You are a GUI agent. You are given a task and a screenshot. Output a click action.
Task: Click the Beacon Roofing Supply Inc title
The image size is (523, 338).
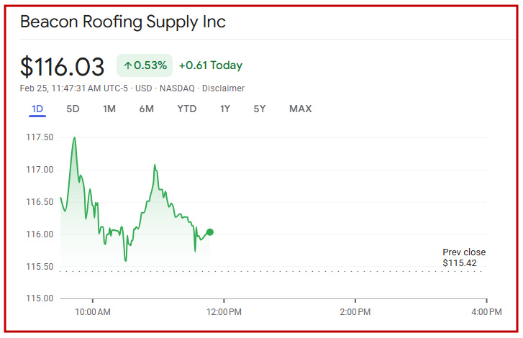pyautogui.click(x=122, y=22)
